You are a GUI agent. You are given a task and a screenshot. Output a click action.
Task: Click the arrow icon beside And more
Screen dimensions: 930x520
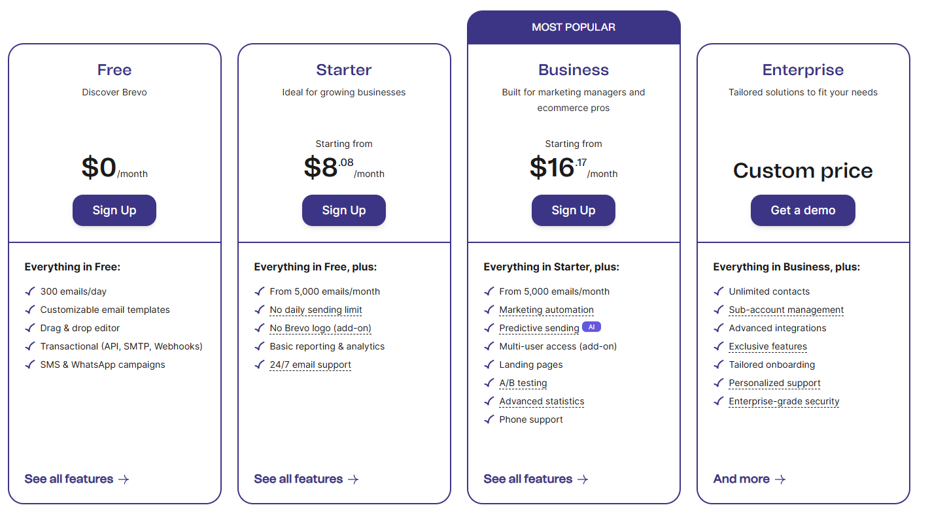[x=780, y=479]
